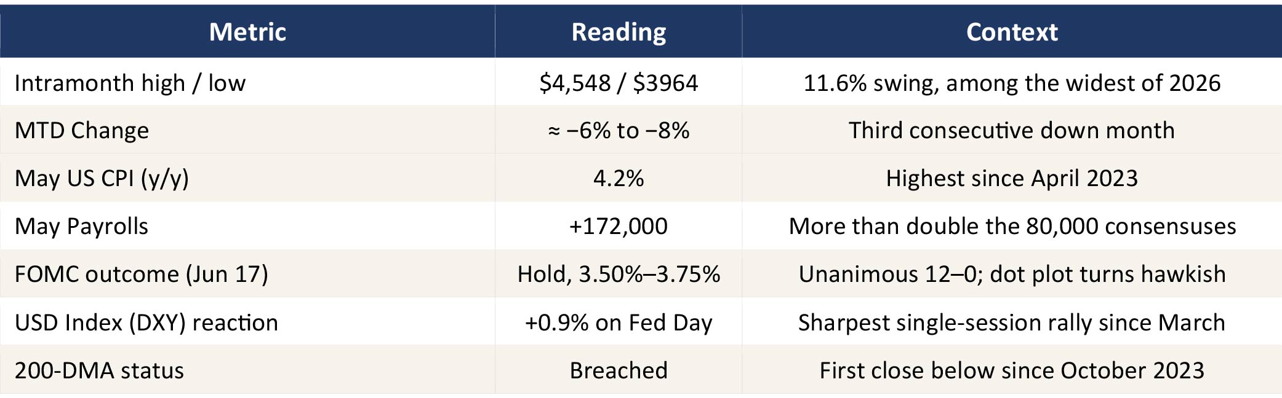1282x398 pixels.
Task: Select the FOMC outcome (Jun 17) cell
Action: pyautogui.click(x=247, y=274)
